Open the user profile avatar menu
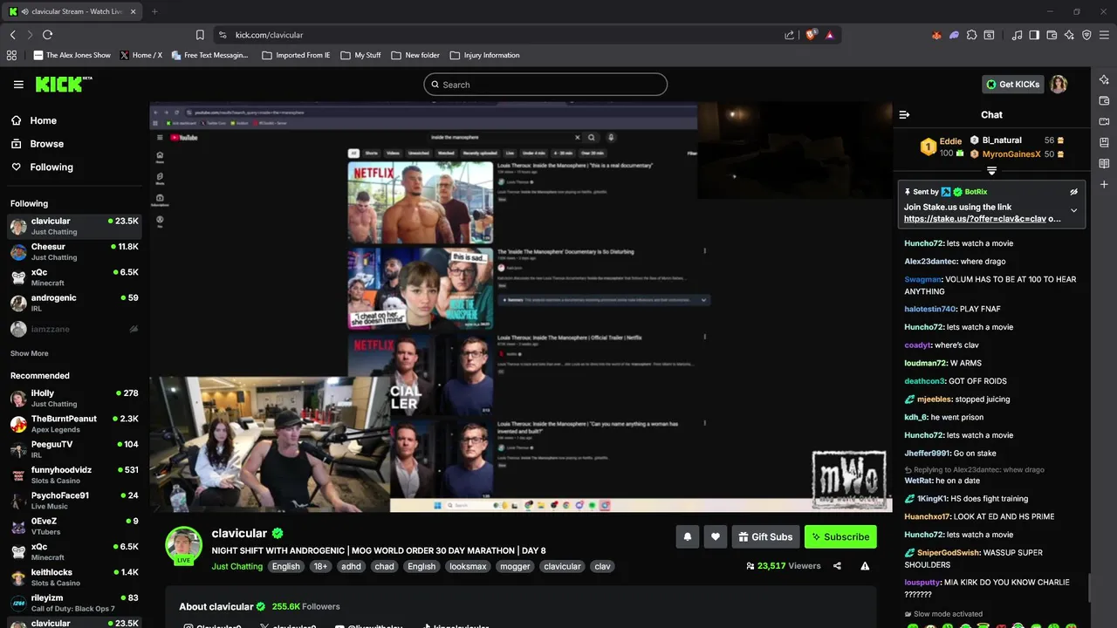The width and height of the screenshot is (1117, 628). click(1059, 85)
